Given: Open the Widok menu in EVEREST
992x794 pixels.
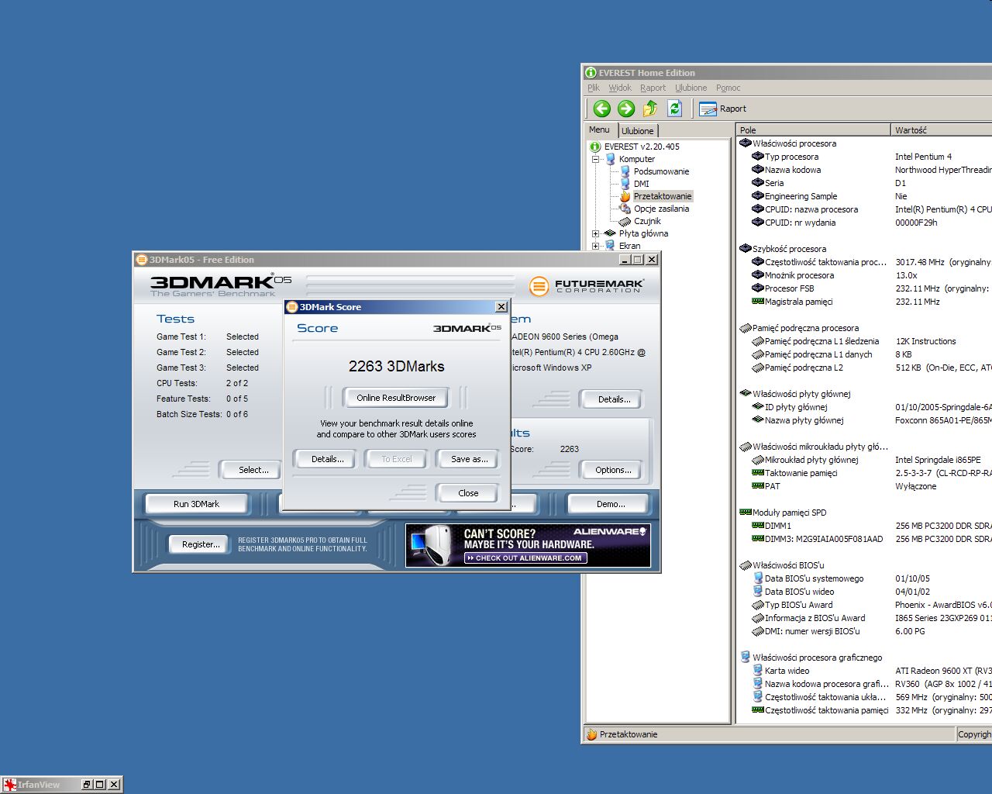Looking at the screenshot, I should point(620,88).
